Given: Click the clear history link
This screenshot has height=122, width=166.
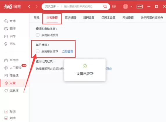Looking at the screenshot, I should point(109,69).
